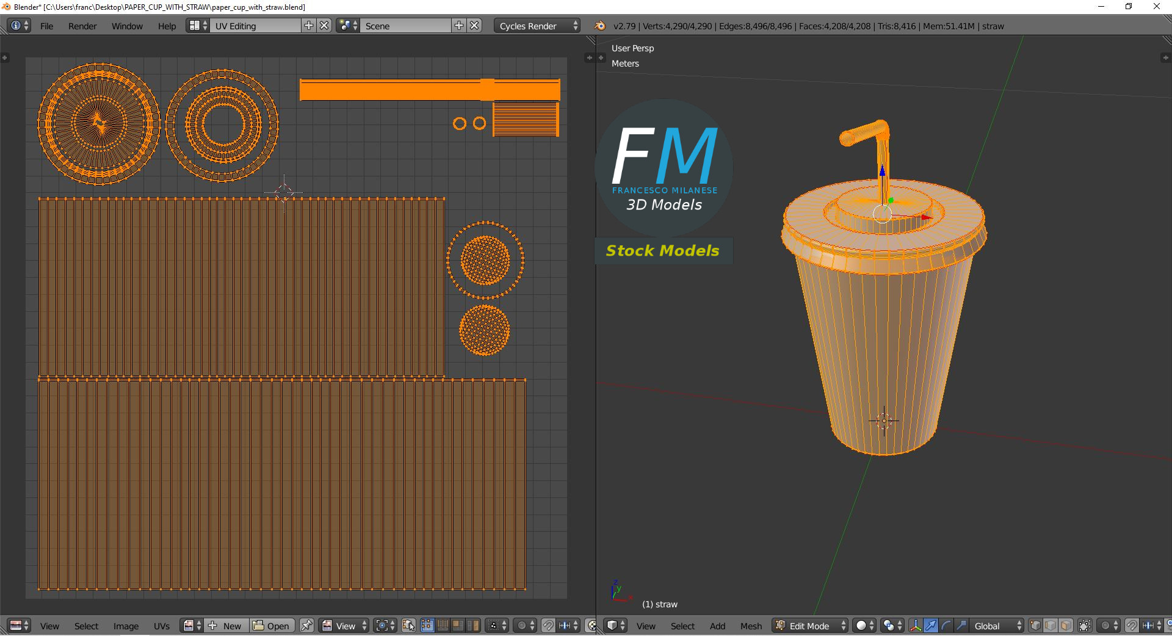This screenshot has width=1172, height=636.
Task: Toggle UV sync selection with mesh
Action: tap(409, 626)
